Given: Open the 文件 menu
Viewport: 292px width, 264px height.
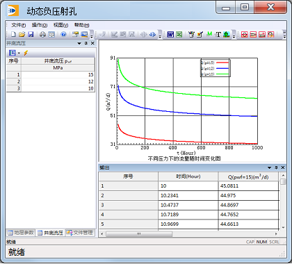Looking at the screenshot, I should pyautogui.click(x=19, y=25).
